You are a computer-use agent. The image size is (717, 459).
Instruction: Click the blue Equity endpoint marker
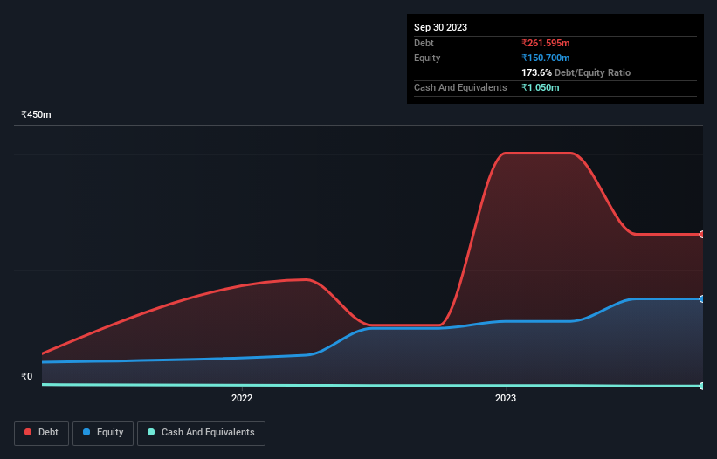pyautogui.click(x=702, y=299)
